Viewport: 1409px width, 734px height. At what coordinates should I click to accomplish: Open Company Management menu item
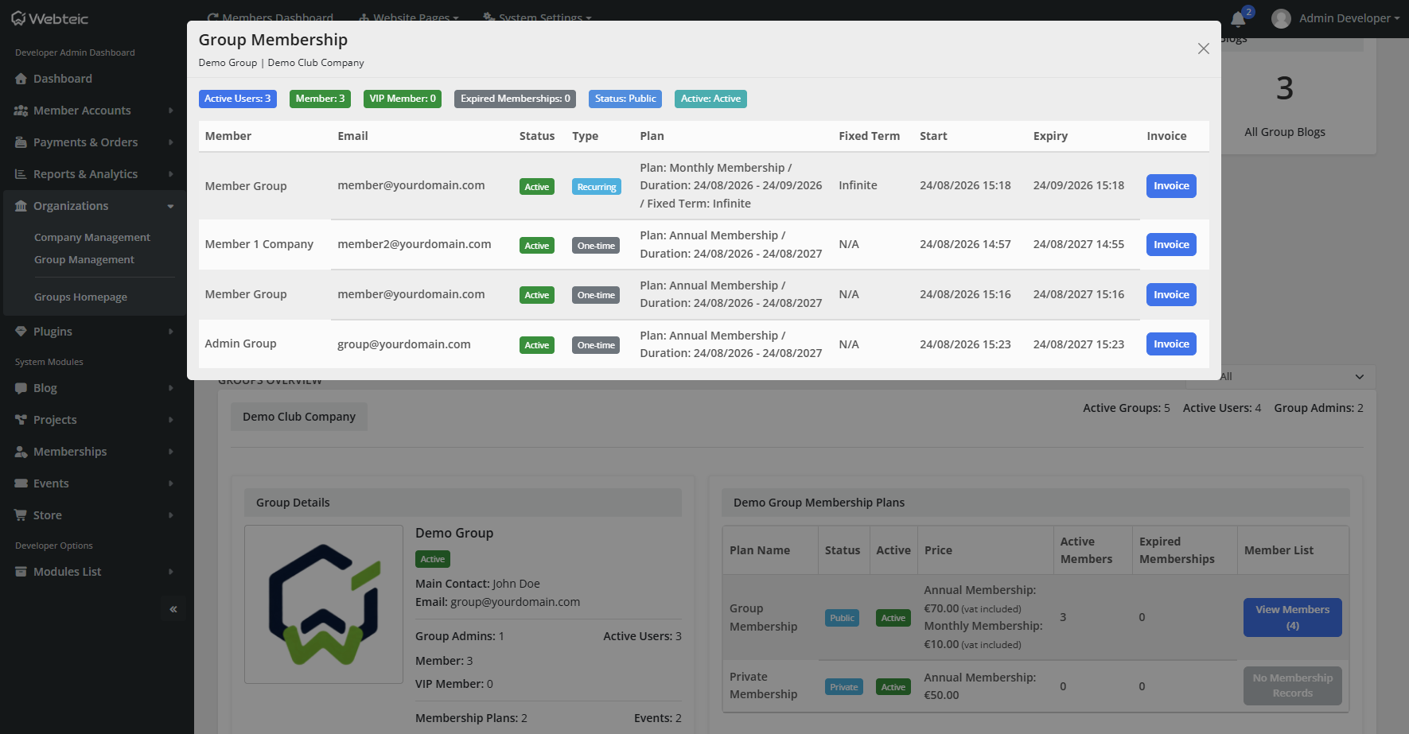click(x=92, y=238)
